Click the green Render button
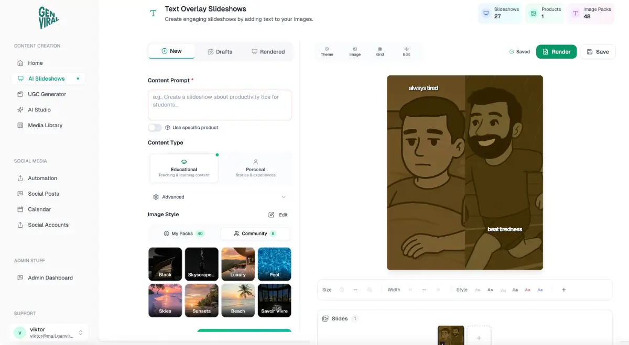 tap(556, 52)
